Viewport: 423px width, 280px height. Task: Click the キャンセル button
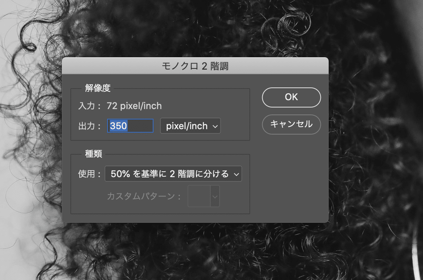click(291, 125)
